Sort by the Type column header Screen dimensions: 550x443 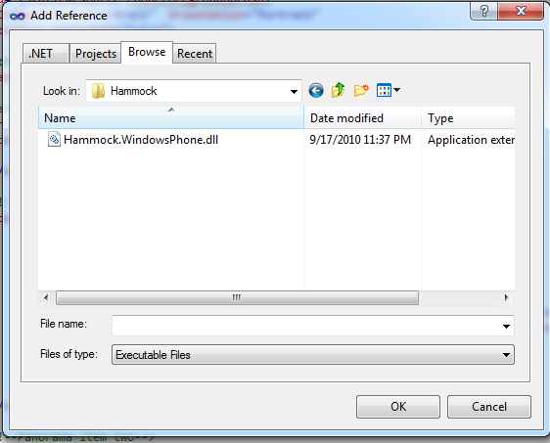coord(468,118)
